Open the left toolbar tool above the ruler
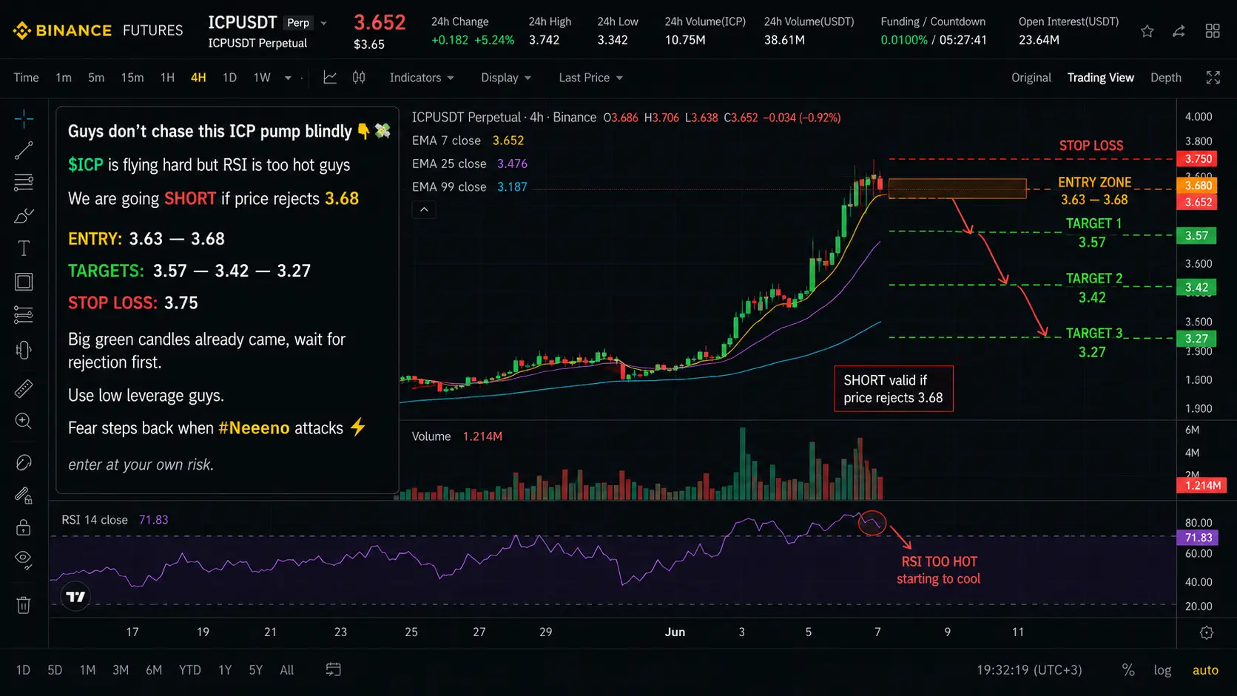Viewport: 1237px width, 696px height. click(24, 350)
